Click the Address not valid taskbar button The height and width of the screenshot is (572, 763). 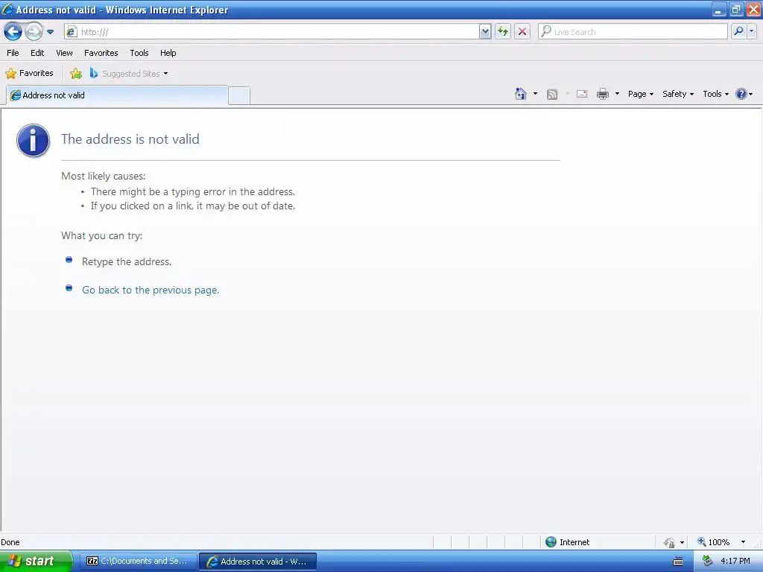(258, 562)
